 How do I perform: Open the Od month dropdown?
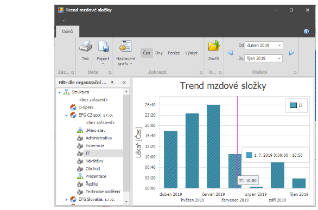click(279, 46)
